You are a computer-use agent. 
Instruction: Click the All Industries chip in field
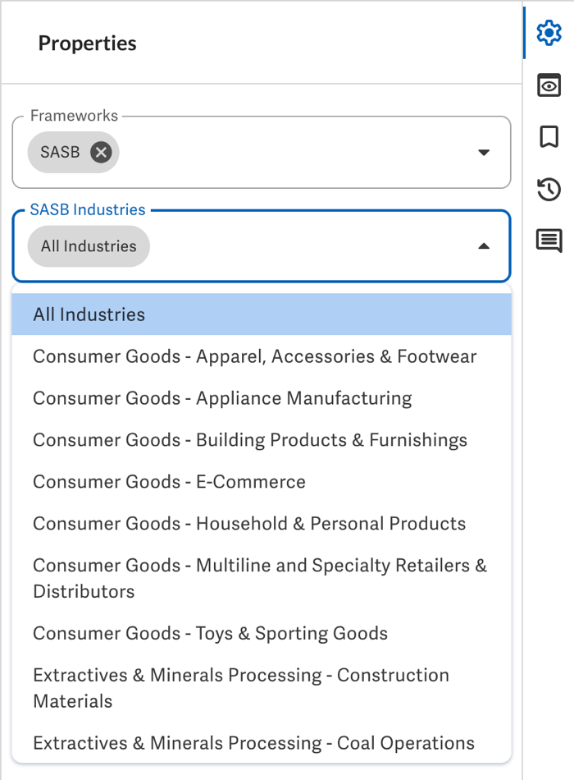(x=89, y=246)
